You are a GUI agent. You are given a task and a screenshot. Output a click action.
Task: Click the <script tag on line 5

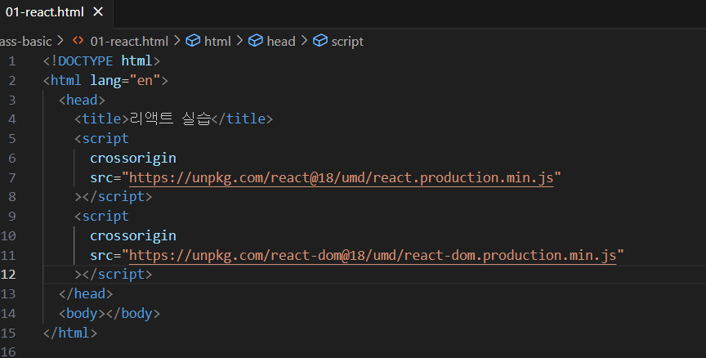(102, 139)
